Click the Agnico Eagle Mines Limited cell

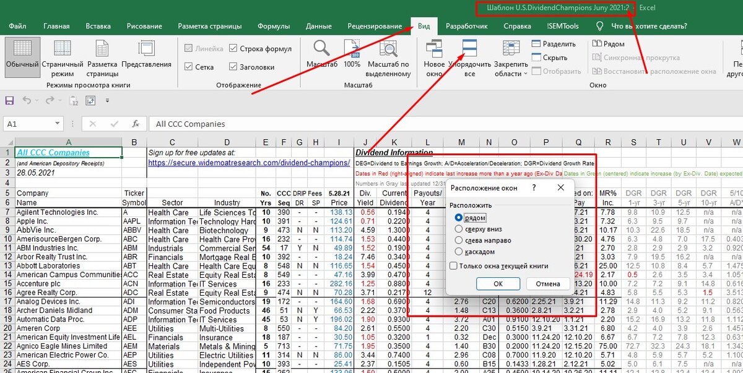tap(68, 346)
